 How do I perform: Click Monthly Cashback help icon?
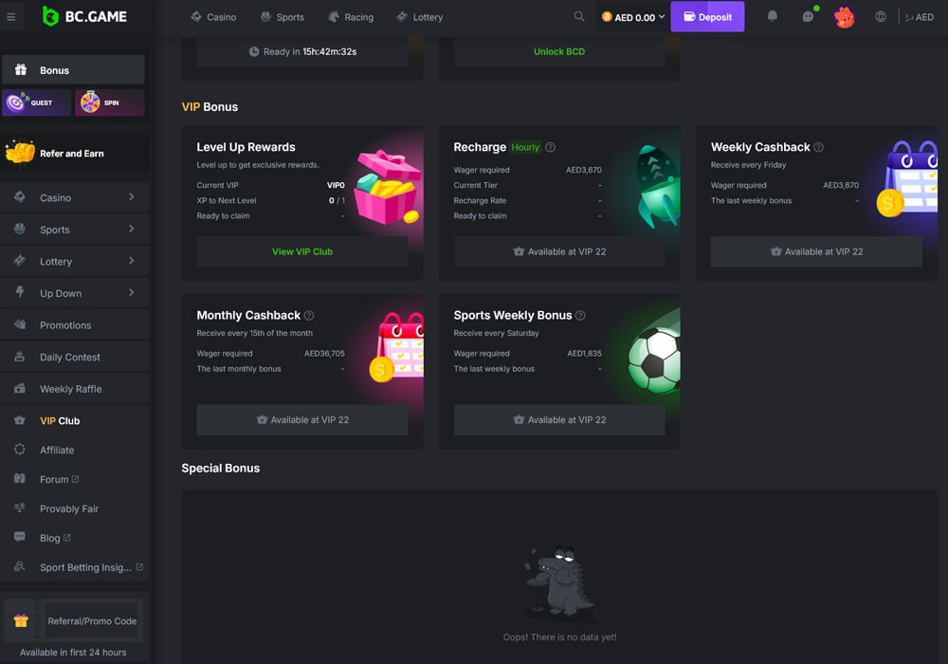(x=309, y=316)
